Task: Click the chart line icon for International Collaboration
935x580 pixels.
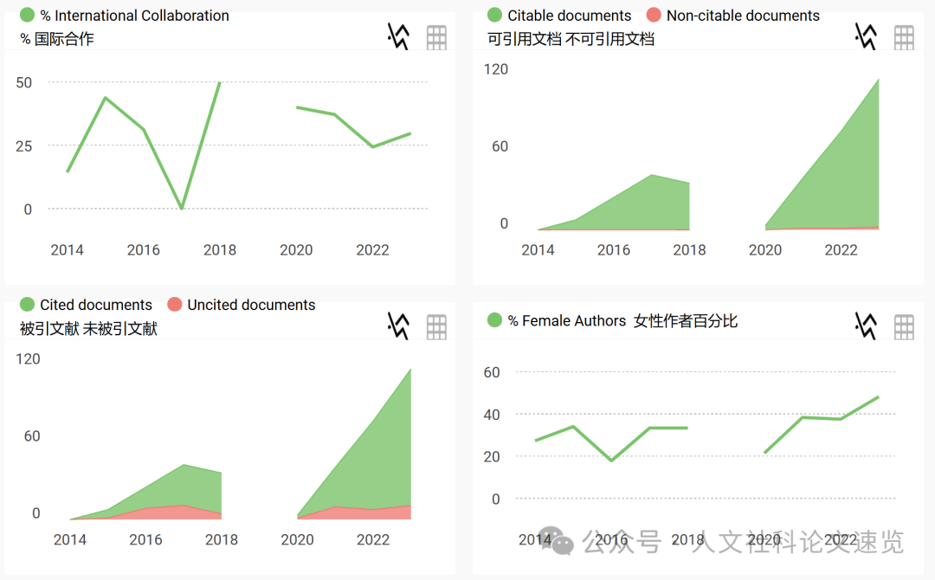Action: [x=397, y=36]
